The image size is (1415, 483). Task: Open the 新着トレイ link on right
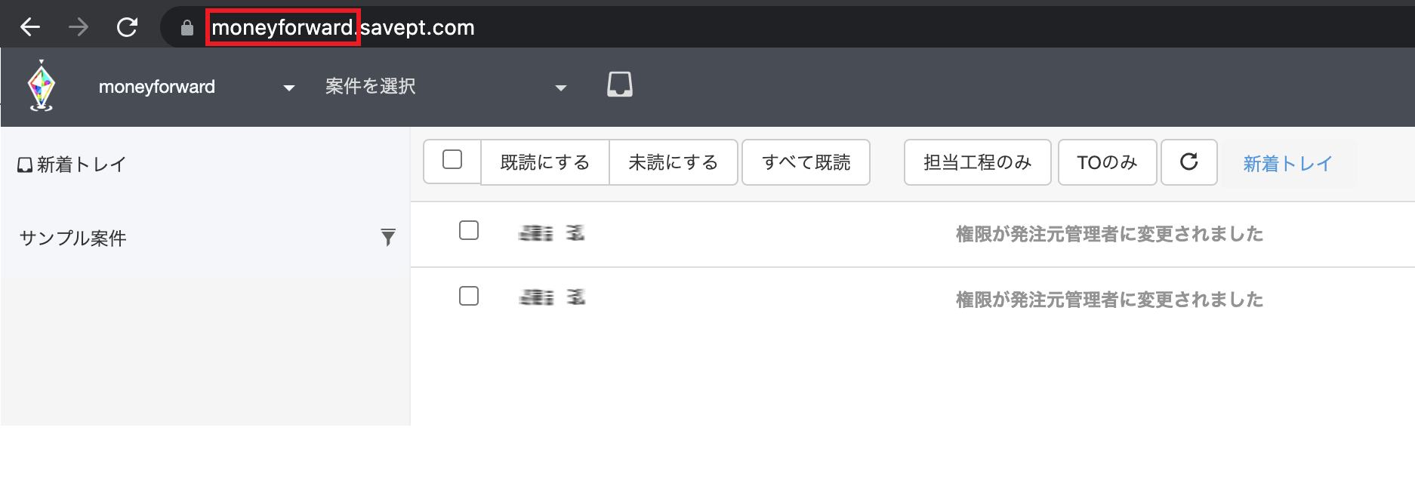click(x=1288, y=164)
